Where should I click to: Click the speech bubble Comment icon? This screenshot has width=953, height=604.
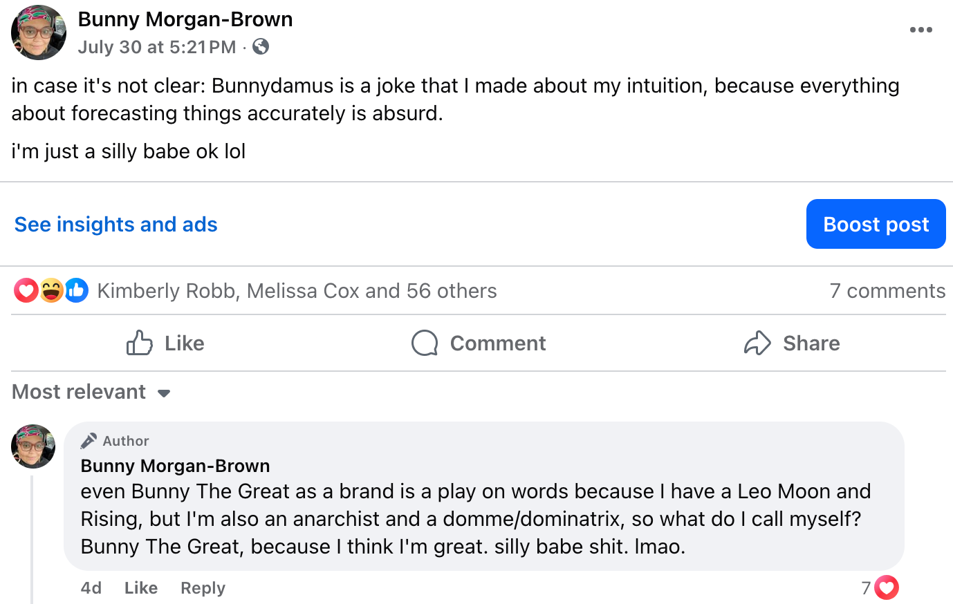point(425,343)
